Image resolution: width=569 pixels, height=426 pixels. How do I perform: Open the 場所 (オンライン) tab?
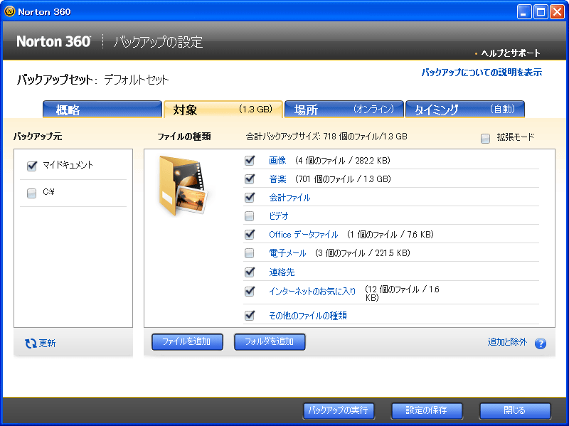coord(344,110)
